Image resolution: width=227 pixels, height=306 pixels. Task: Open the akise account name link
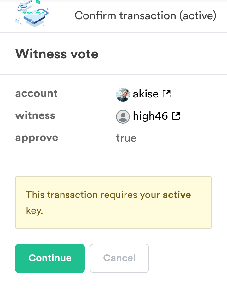coord(145,94)
